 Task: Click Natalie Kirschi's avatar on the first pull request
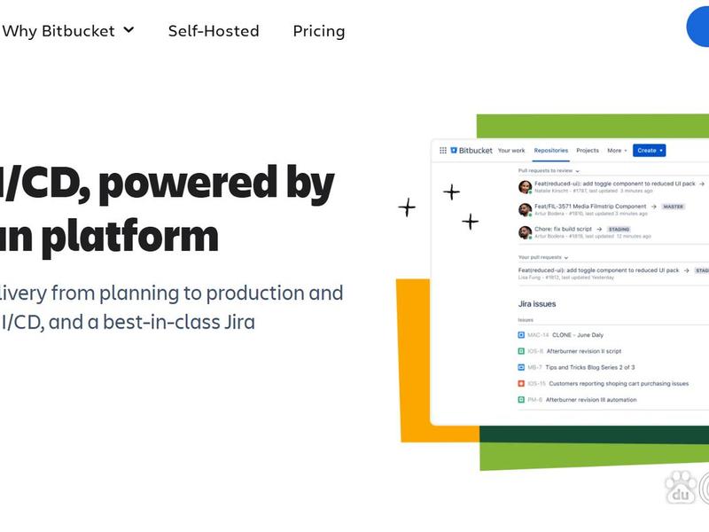pyautogui.click(x=525, y=187)
